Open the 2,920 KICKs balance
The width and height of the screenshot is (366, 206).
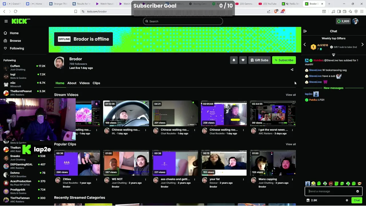[343, 21]
